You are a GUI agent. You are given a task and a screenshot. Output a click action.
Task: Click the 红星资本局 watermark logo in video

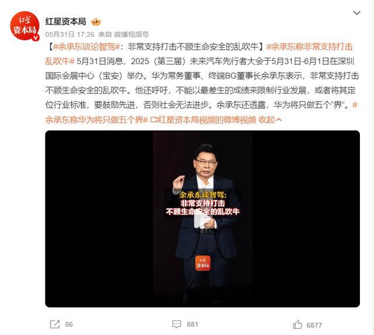[x=203, y=263]
